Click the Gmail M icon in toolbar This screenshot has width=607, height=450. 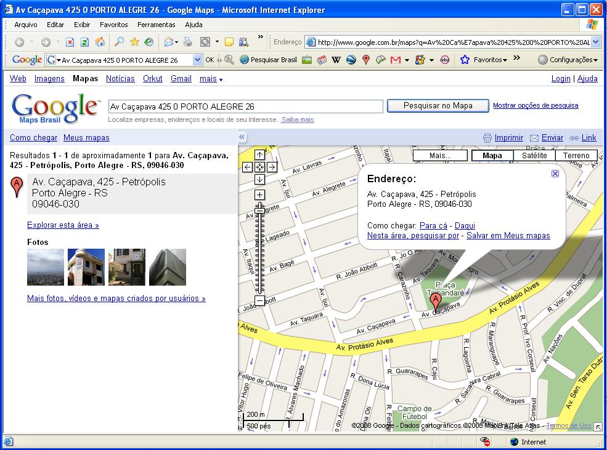(x=395, y=60)
